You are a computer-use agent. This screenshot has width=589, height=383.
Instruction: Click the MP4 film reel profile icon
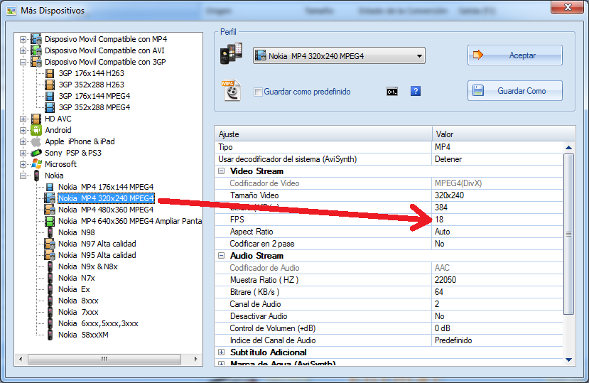tap(232, 90)
